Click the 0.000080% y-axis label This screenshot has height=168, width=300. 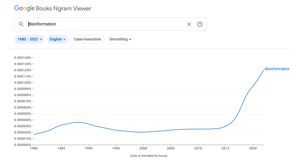23,95
